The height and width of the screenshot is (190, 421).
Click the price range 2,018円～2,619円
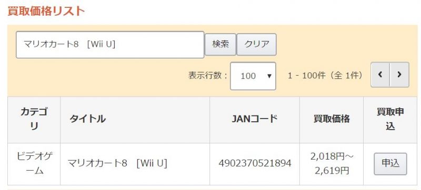[332, 163]
